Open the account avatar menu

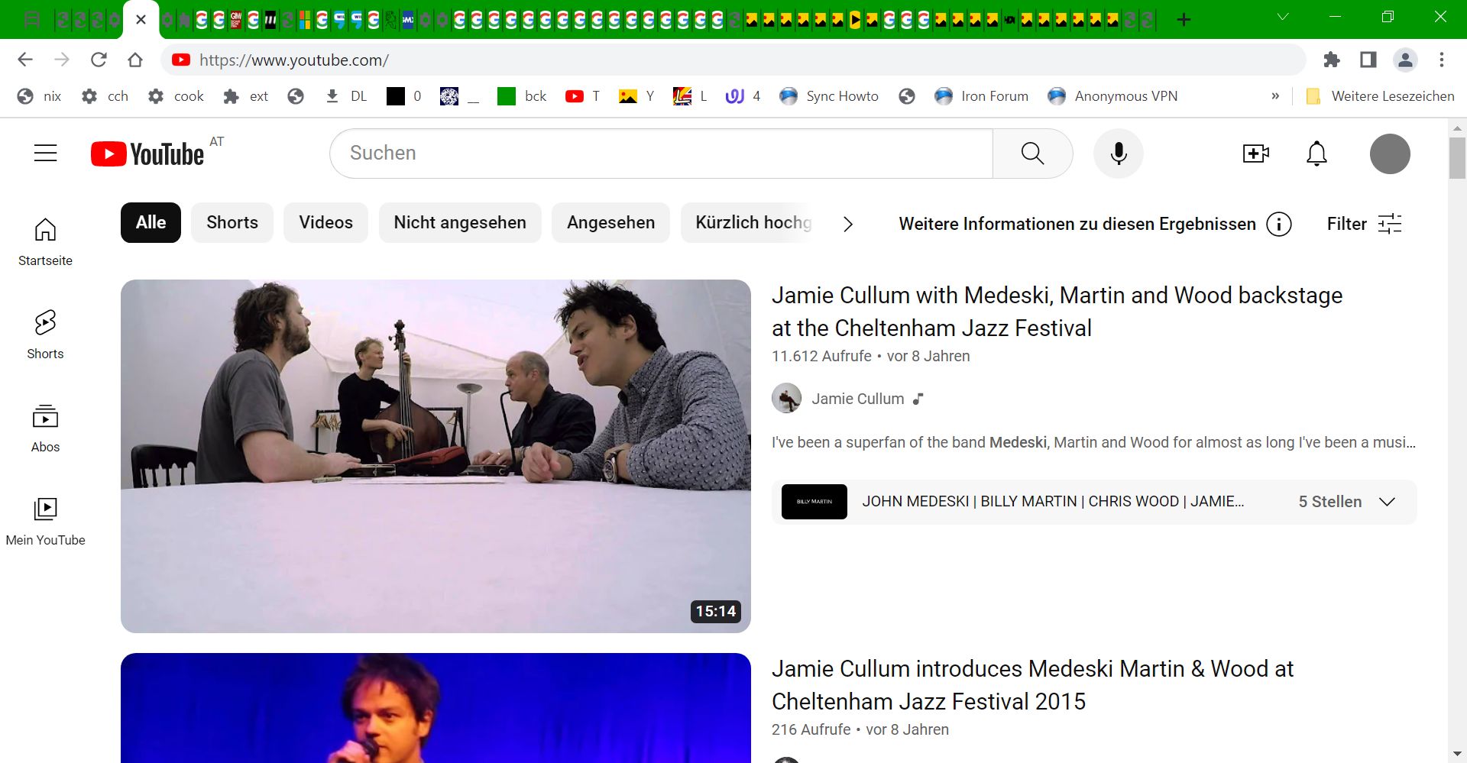pyautogui.click(x=1390, y=154)
